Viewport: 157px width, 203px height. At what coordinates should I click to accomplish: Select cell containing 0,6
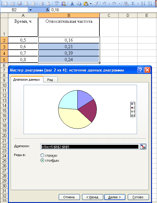23,47
